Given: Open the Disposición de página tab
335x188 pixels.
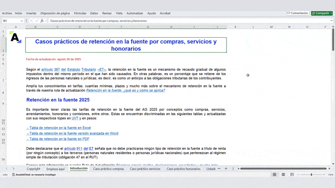Looking at the screenshot, I should 55,13.
